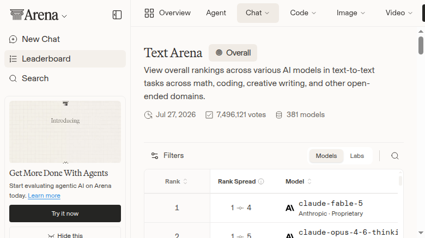Click the Search magnifier icon in sidebar
Image resolution: width=425 pixels, height=238 pixels.
click(x=13, y=78)
